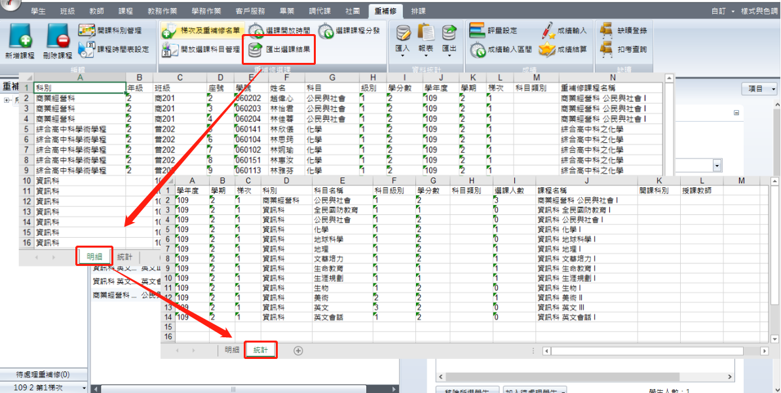Screen dimensions: 781x393
Task: Click the cell 資訊科 美術 II
Action: tap(586, 297)
